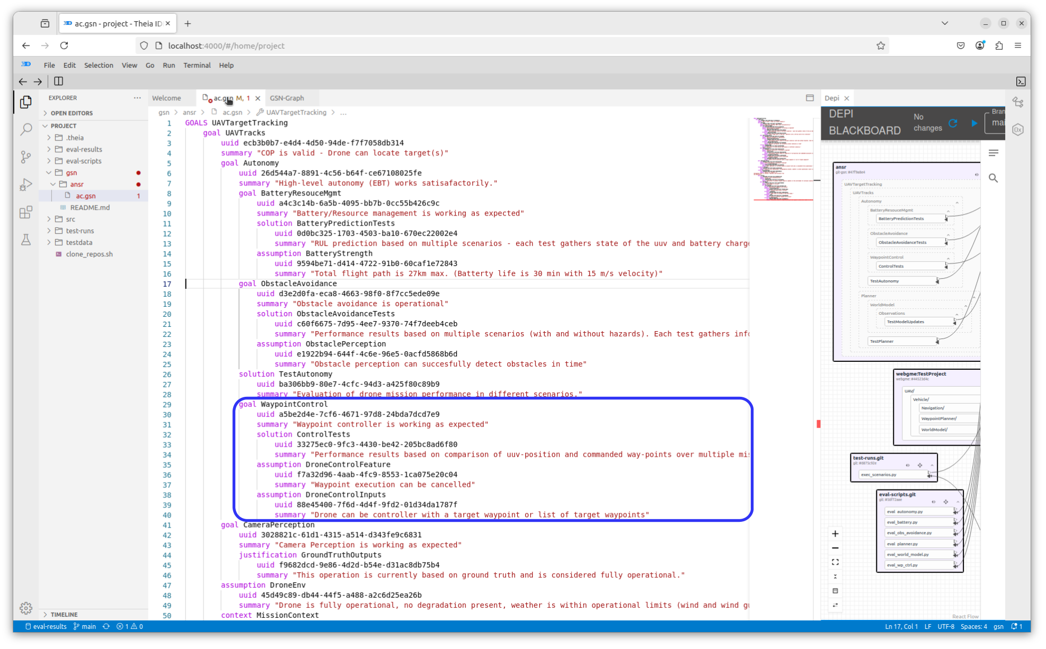
Task: Click the editor minimap overview
Action: coord(783,159)
